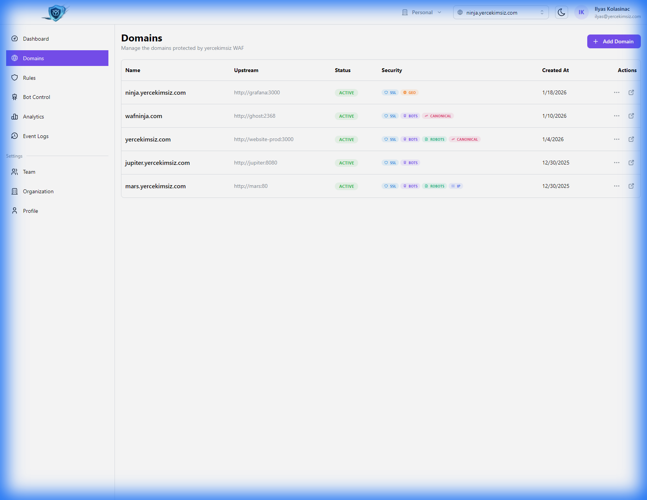Screen dimensions: 647x500
Task: Click the Name column header
Action: coord(133,70)
